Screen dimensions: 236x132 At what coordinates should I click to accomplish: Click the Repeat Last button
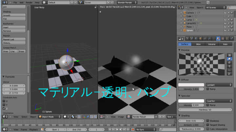pos(14,39)
